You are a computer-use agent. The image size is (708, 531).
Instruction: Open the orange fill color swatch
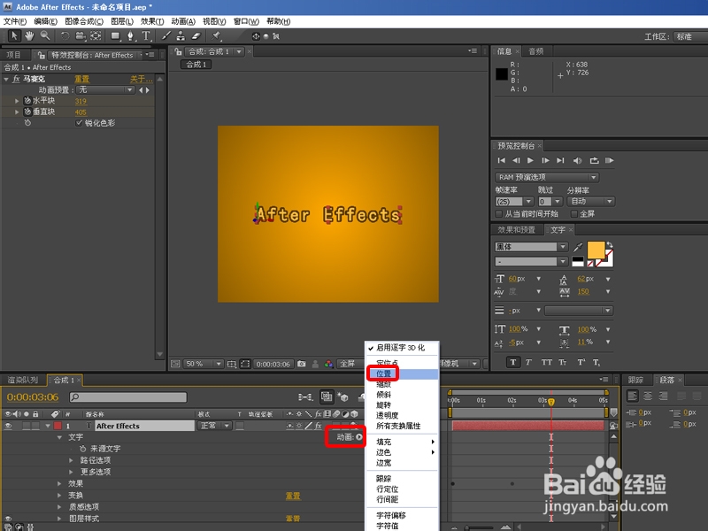pyautogui.click(x=596, y=250)
